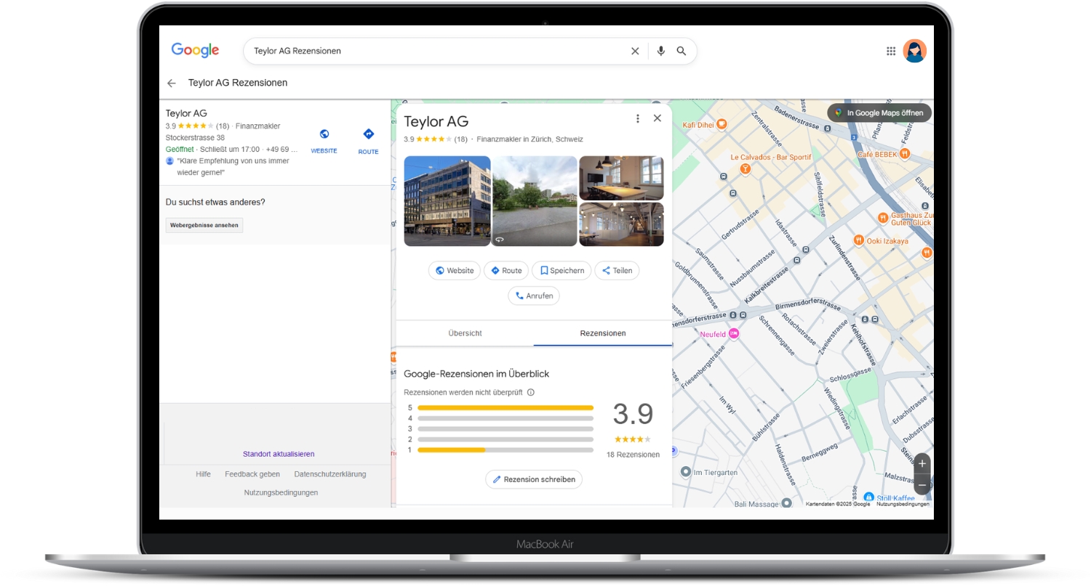Image resolution: width=1091 pixels, height=586 pixels.
Task: Click the WEBSITE globe icon in the result row
Action: 324,134
